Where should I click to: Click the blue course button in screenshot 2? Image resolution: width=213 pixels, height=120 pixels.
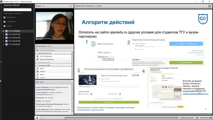click(186, 44)
